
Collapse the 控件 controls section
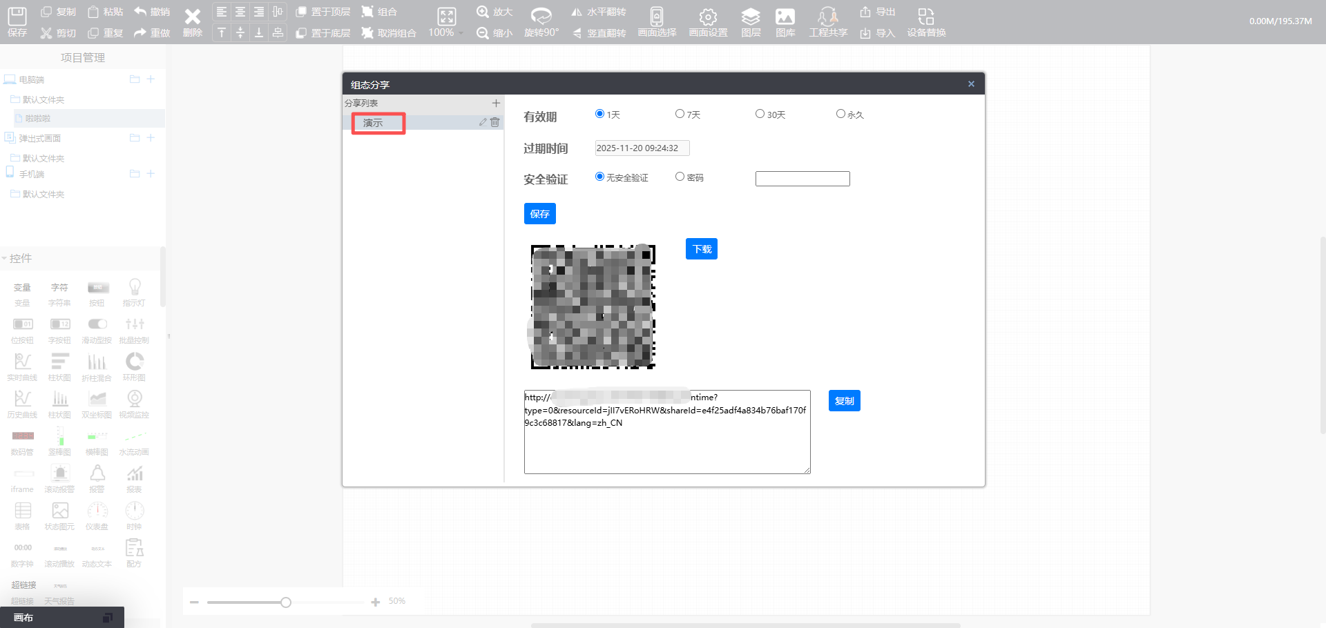(6, 258)
